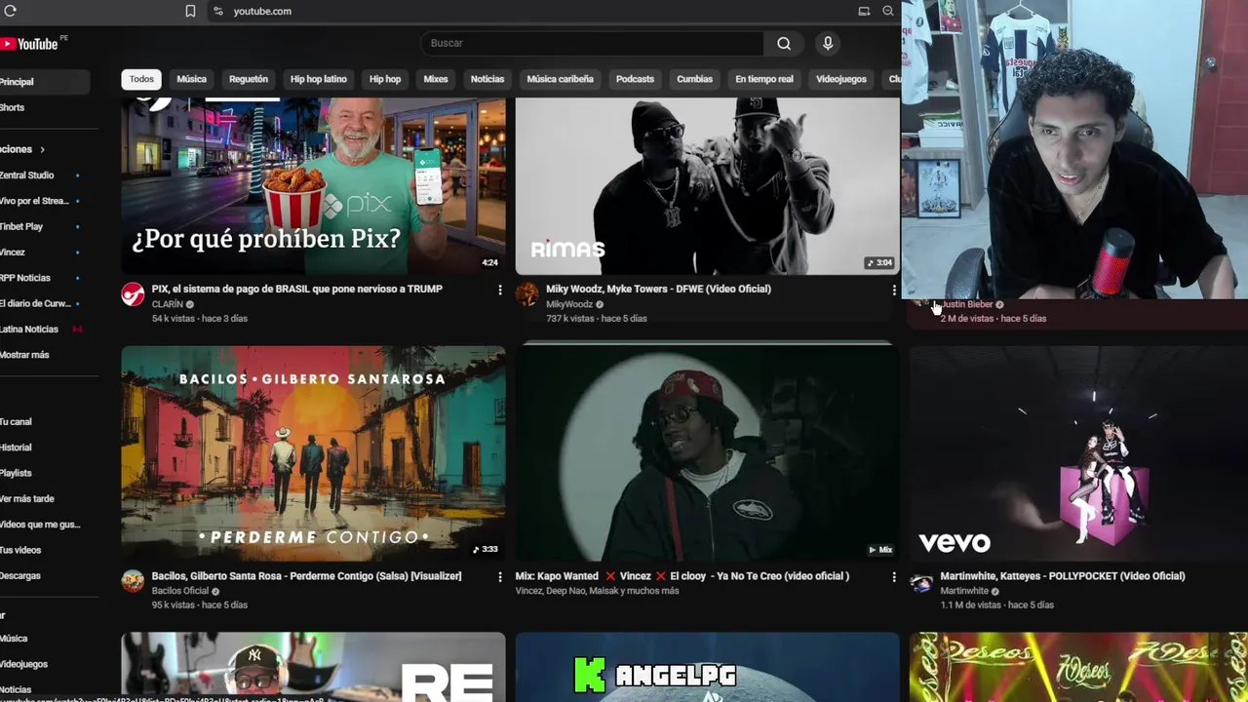This screenshot has height=702, width=1248.
Task: Click the install app icon in address bar
Action: [864, 11]
